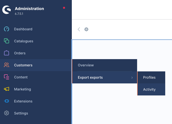
Task: Click the Extensions plug icon
Action: pos(7,101)
